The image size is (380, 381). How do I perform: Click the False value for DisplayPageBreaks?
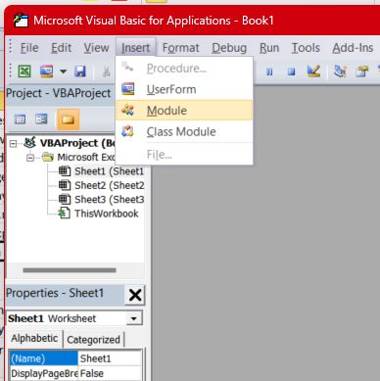pyautogui.click(x=110, y=373)
